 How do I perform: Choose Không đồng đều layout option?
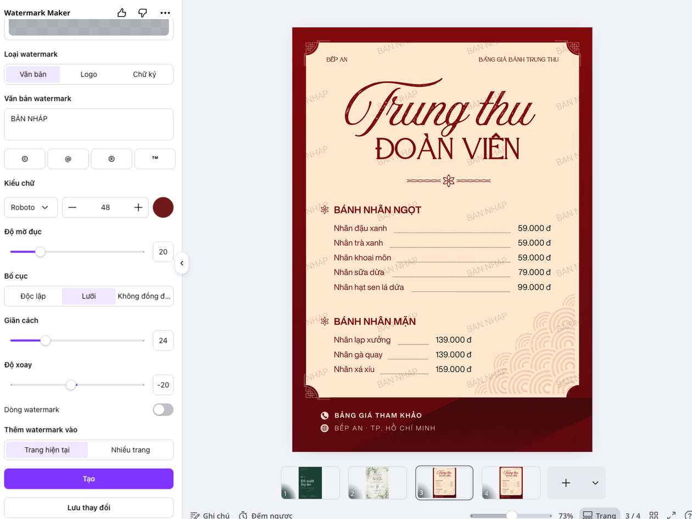click(x=144, y=296)
